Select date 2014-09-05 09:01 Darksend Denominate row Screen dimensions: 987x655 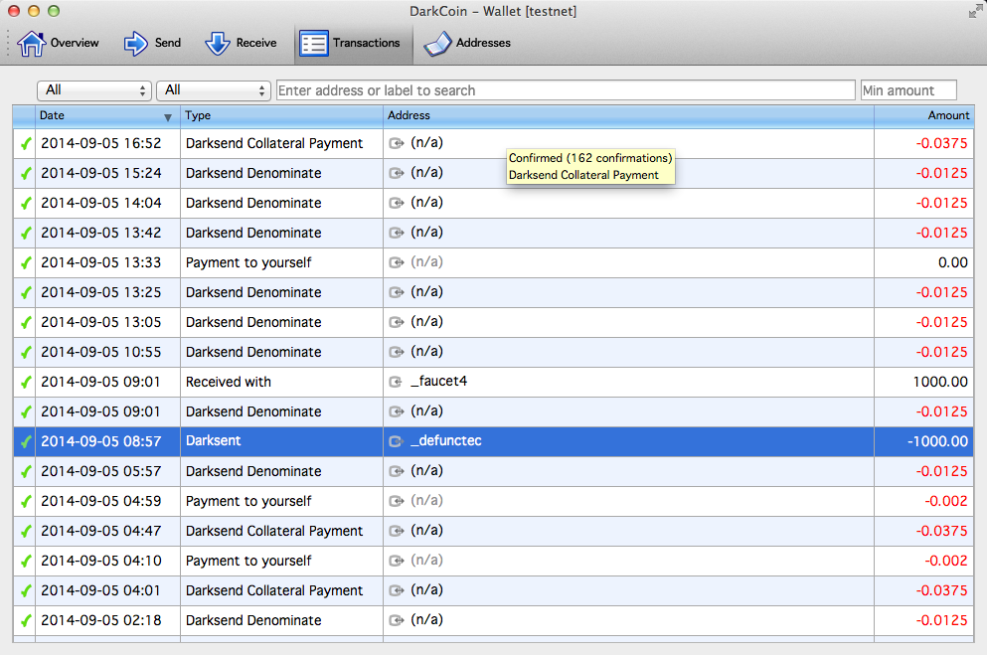tap(101, 412)
